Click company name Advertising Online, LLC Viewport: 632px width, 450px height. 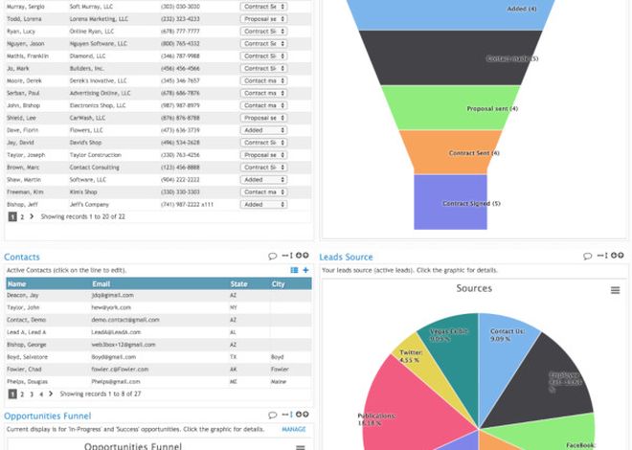[100, 93]
